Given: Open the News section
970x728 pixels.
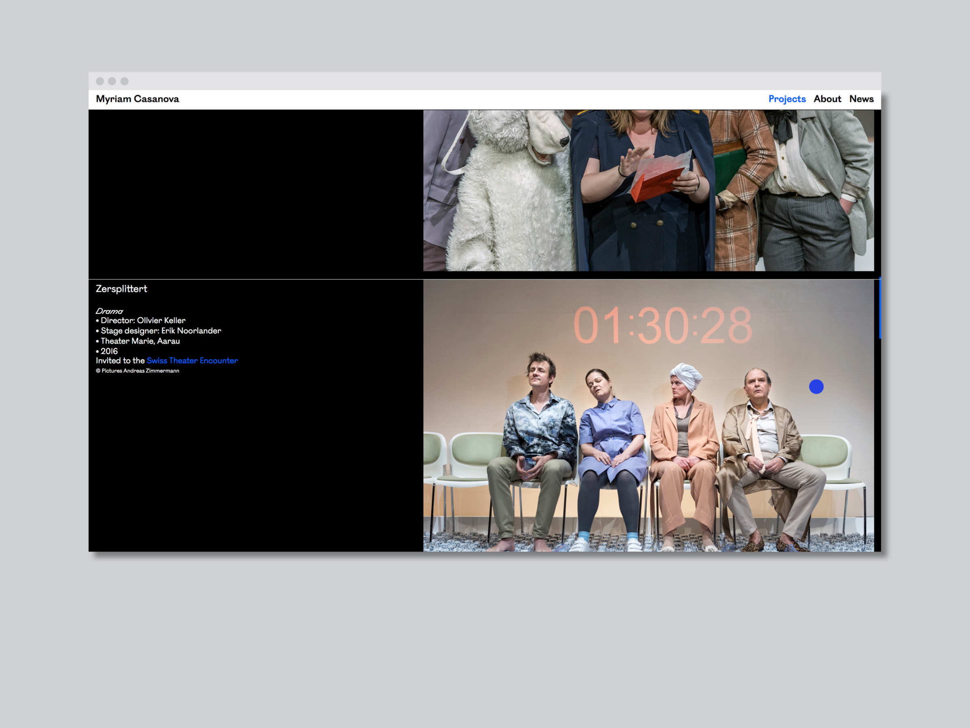Looking at the screenshot, I should pos(861,99).
